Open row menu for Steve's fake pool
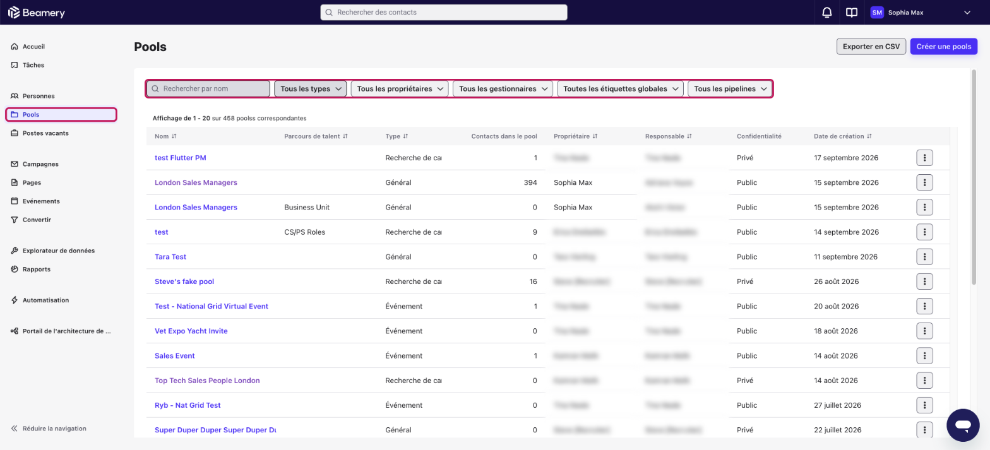The width and height of the screenshot is (990, 450). coord(924,281)
